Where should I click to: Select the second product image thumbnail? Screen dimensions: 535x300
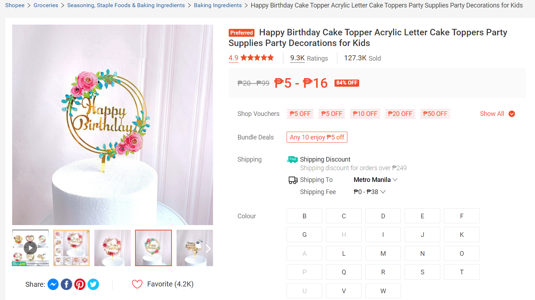click(x=71, y=248)
